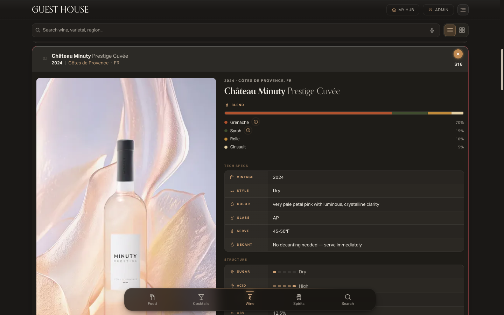Click the Glass wine-glass icon
Image resolution: width=504 pixels, height=315 pixels.
pos(232,218)
